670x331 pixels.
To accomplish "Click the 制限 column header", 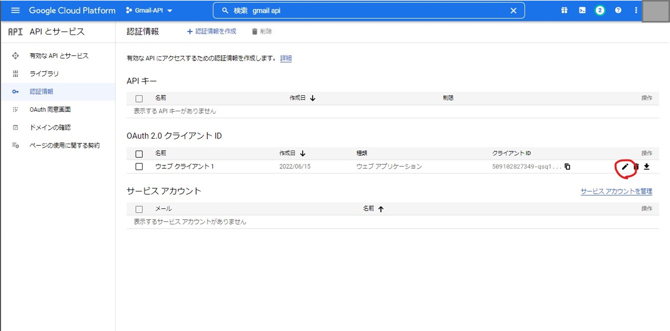I will (448, 98).
